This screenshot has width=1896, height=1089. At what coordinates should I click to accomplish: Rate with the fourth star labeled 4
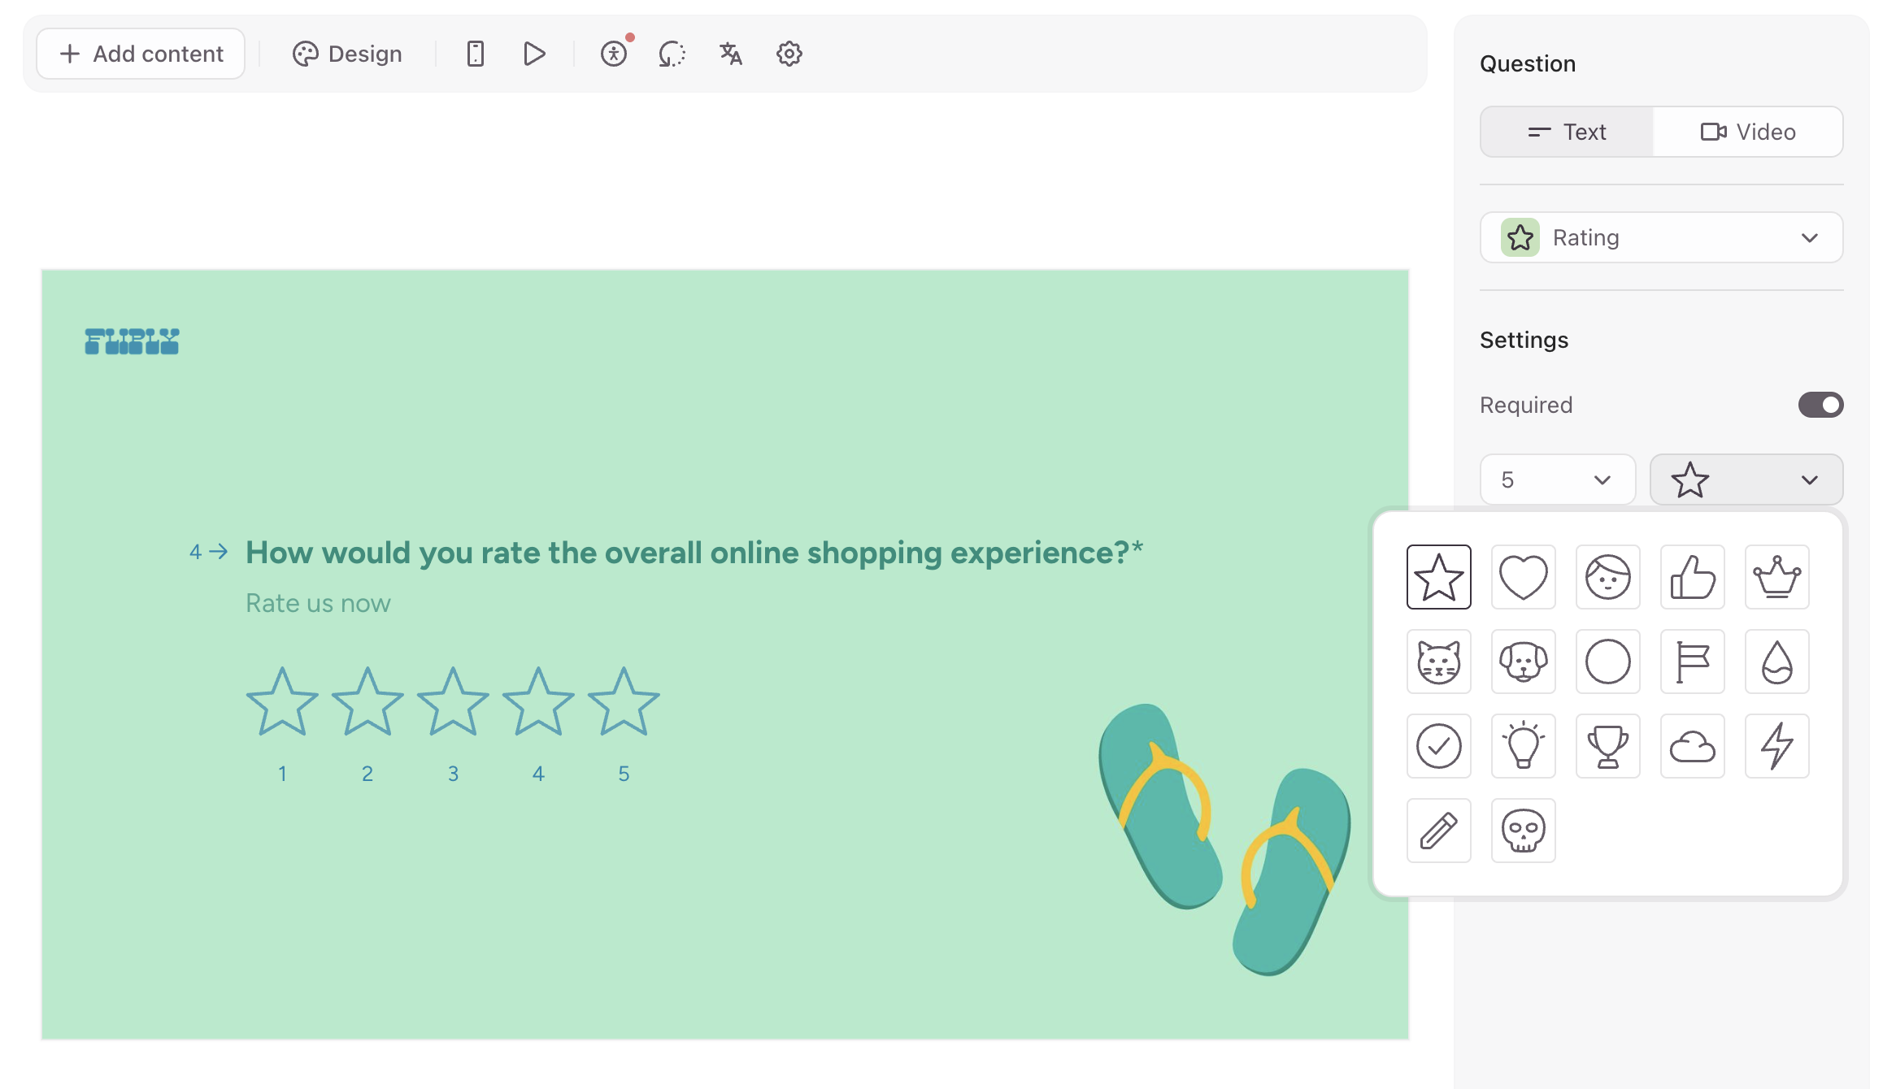[x=538, y=701]
